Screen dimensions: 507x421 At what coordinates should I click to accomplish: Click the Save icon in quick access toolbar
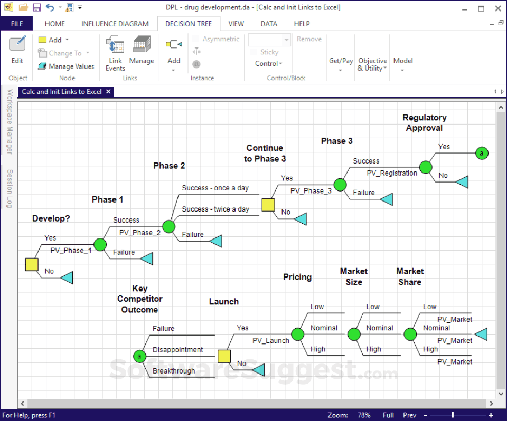[x=36, y=7]
